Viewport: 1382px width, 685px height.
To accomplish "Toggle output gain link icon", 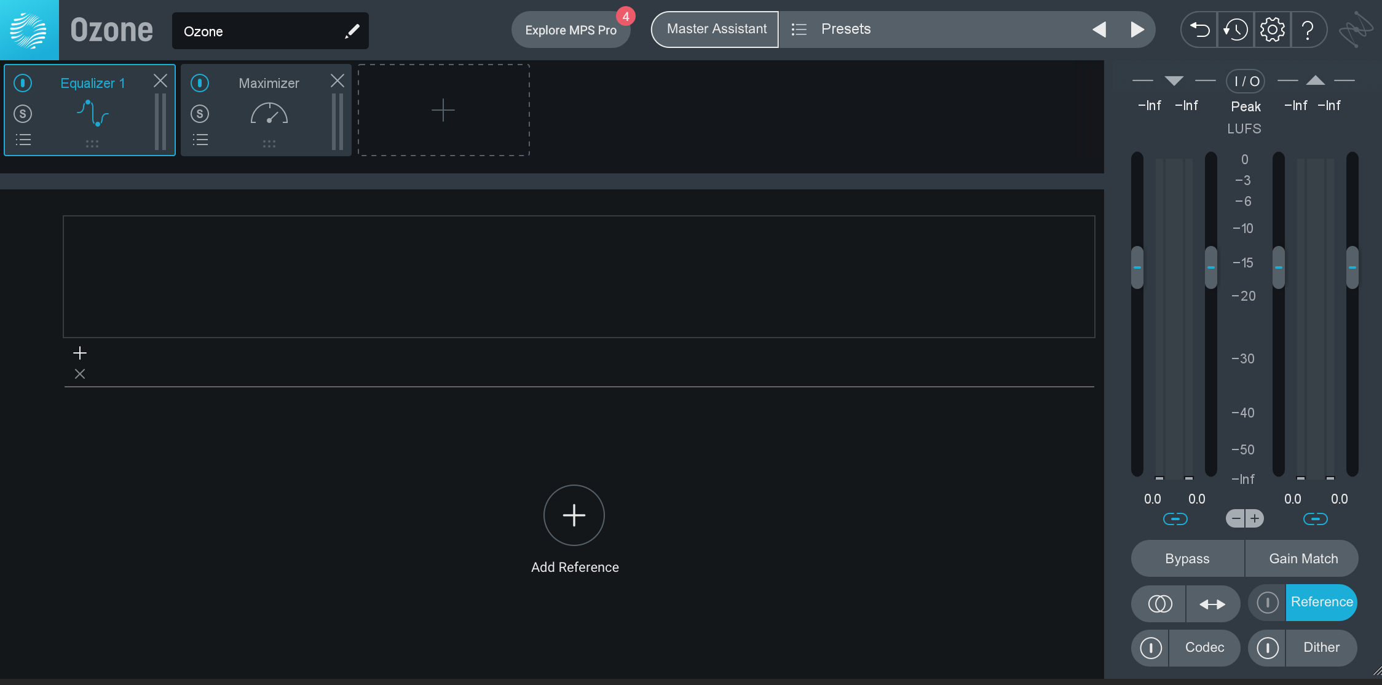I will [x=1316, y=519].
